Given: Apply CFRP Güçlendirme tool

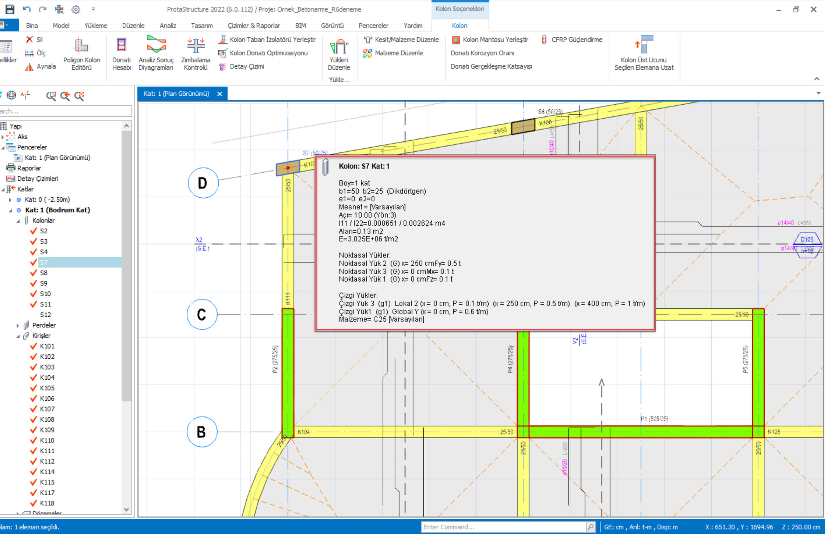Looking at the screenshot, I should click(572, 39).
